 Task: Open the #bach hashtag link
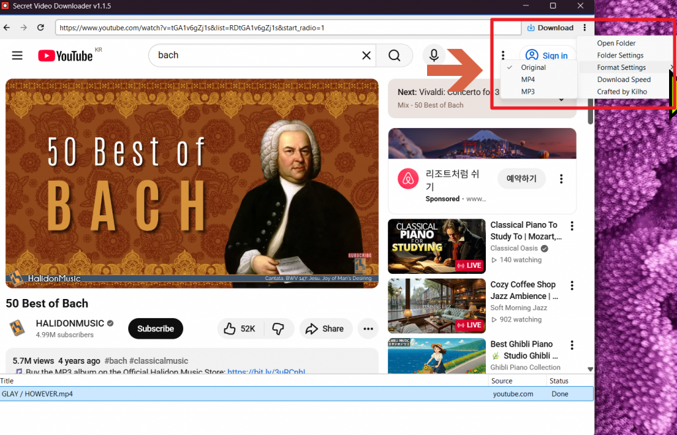pyautogui.click(x=116, y=361)
